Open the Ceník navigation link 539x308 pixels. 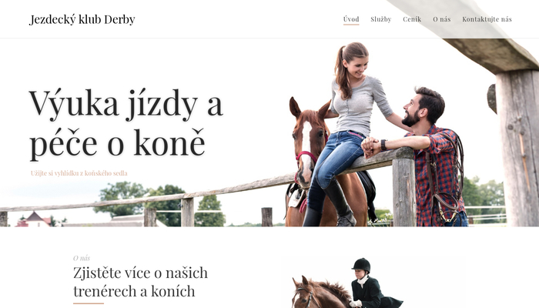(412, 19)
